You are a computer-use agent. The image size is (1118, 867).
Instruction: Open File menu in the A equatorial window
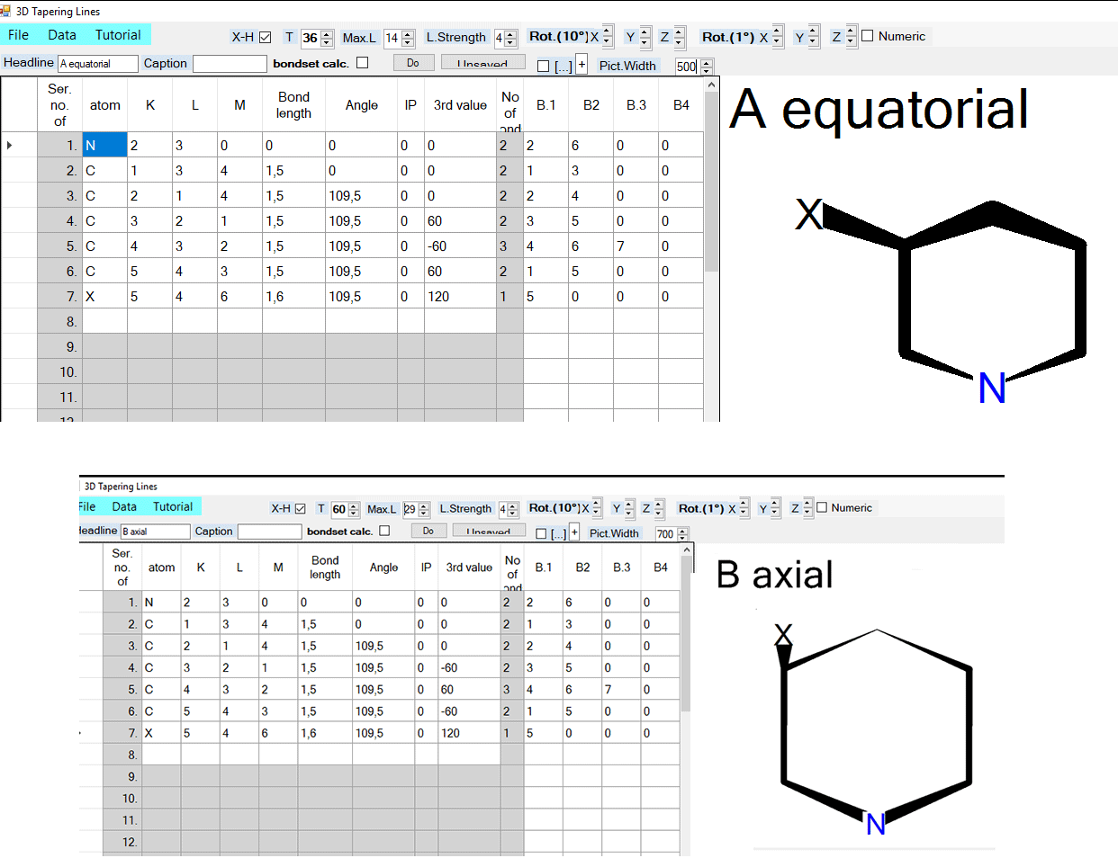(18, 35)
